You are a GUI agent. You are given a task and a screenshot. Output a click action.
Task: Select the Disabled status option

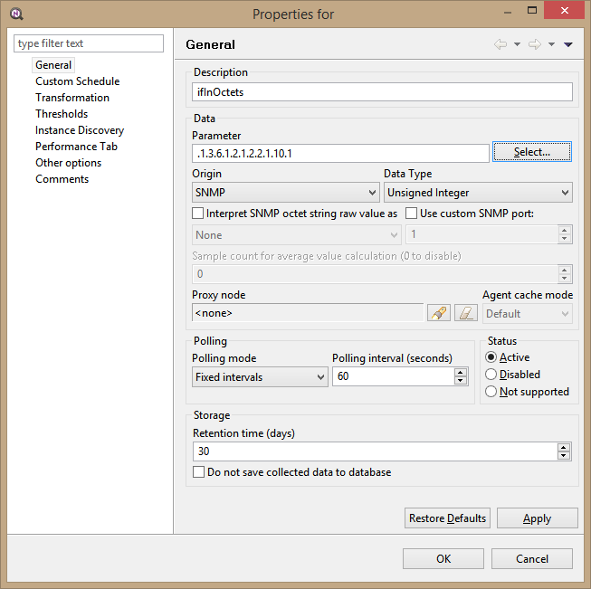[491, 375]
